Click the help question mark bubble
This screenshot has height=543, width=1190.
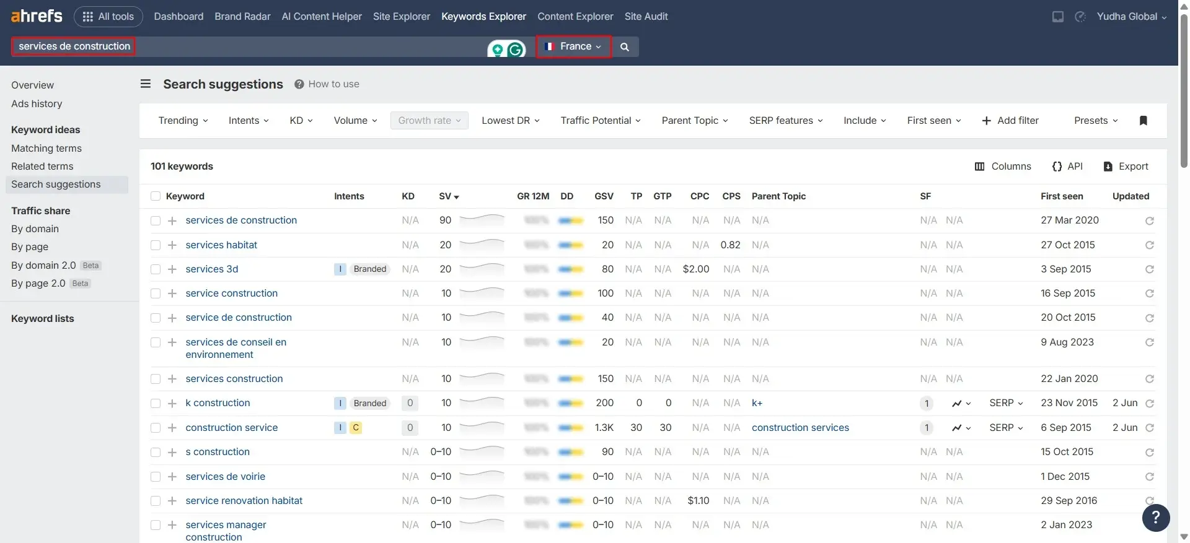pyautogui.click(x=1156, y=518)
